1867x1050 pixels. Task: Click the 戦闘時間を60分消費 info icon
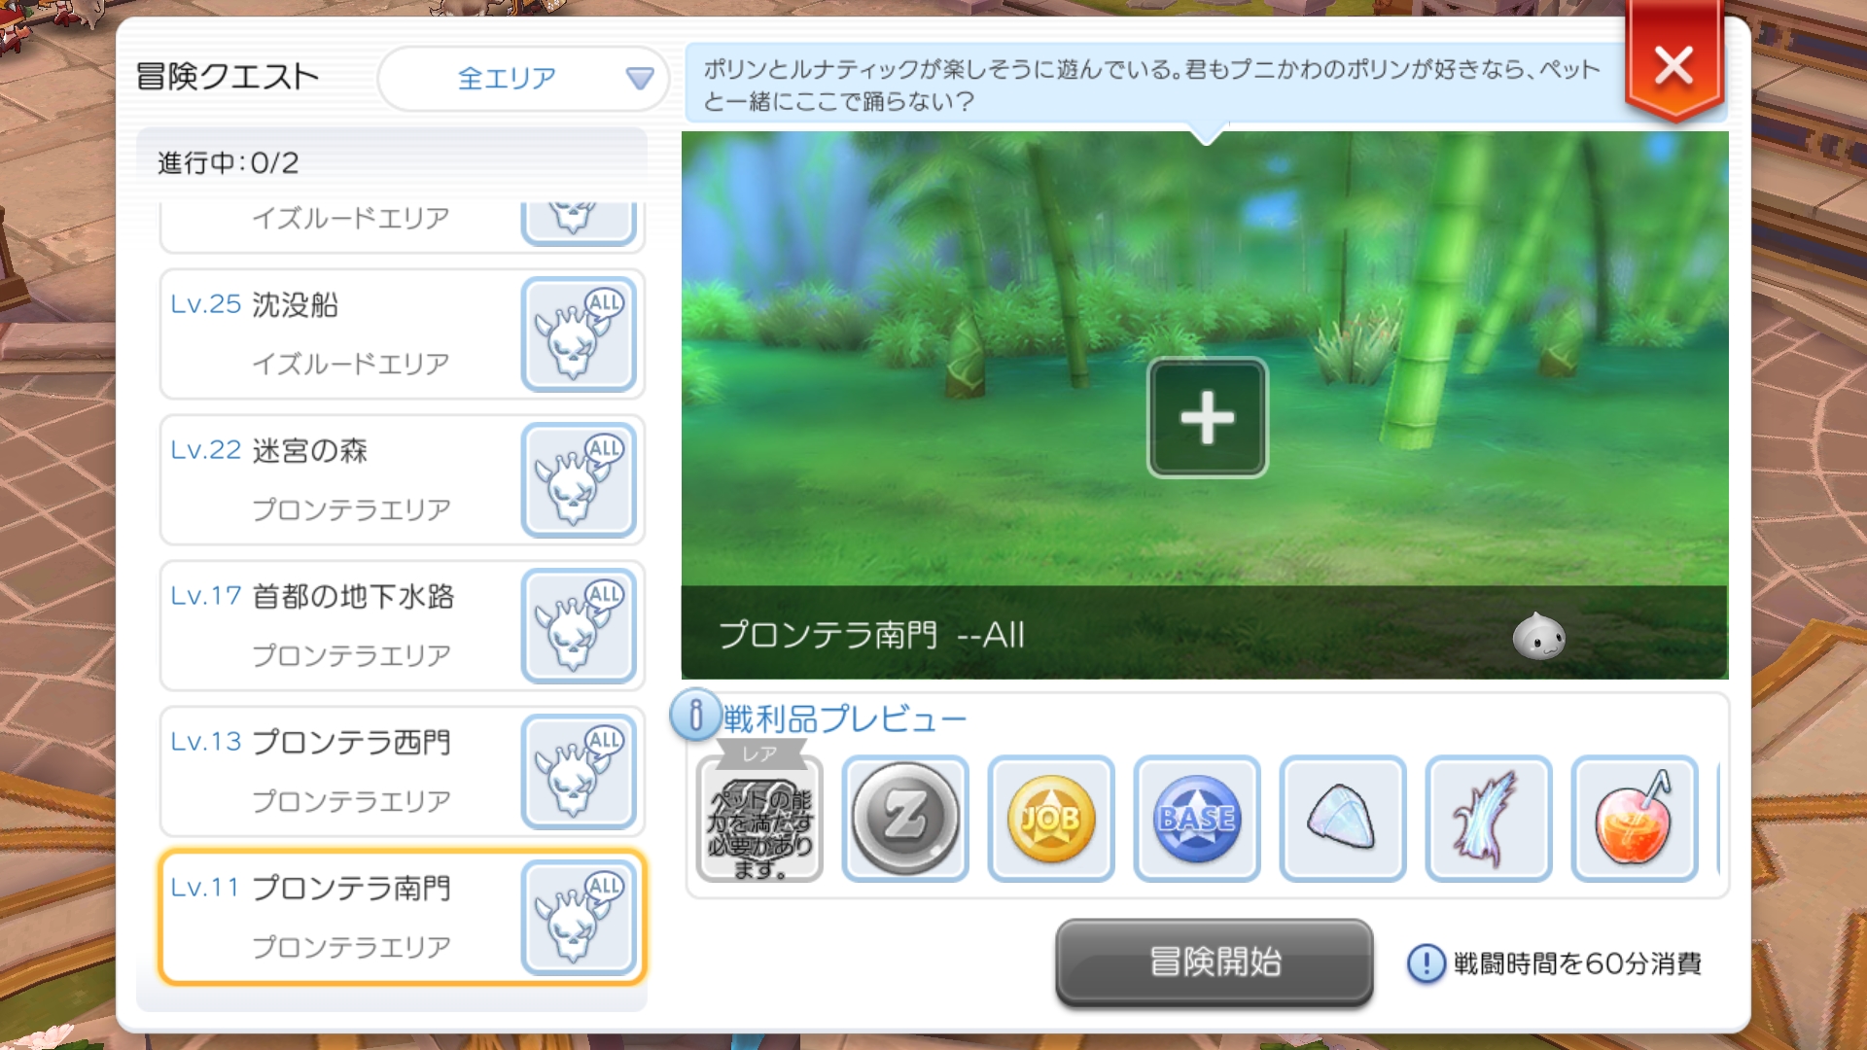click(1426, 963)
